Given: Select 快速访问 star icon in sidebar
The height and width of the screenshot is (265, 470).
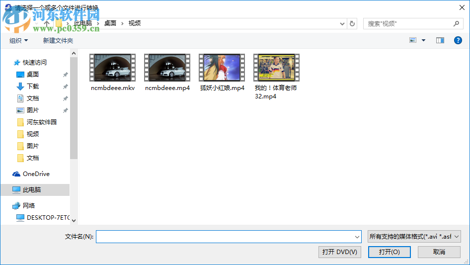Looking at the screenshot, I should pos(17,63).
